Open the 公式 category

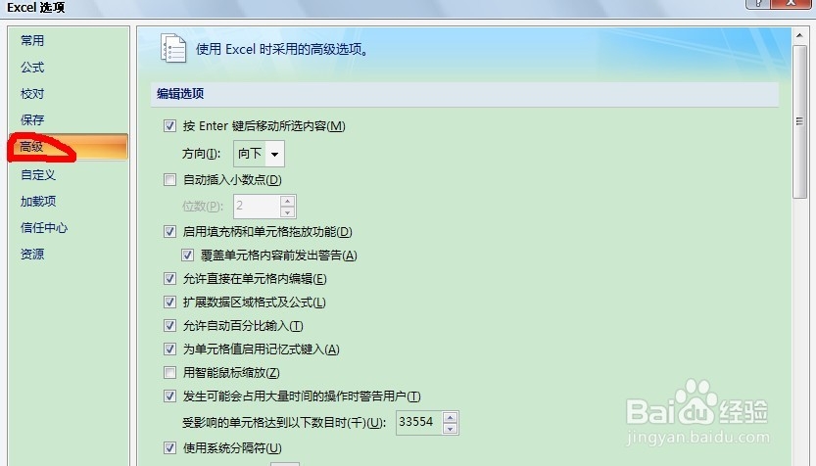pyautogui.click(x=32, y=68)
